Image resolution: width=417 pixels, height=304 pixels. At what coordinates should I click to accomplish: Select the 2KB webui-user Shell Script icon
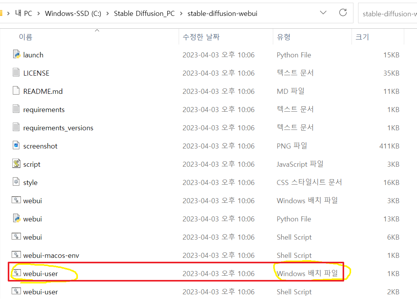click(x=16, y=291)
